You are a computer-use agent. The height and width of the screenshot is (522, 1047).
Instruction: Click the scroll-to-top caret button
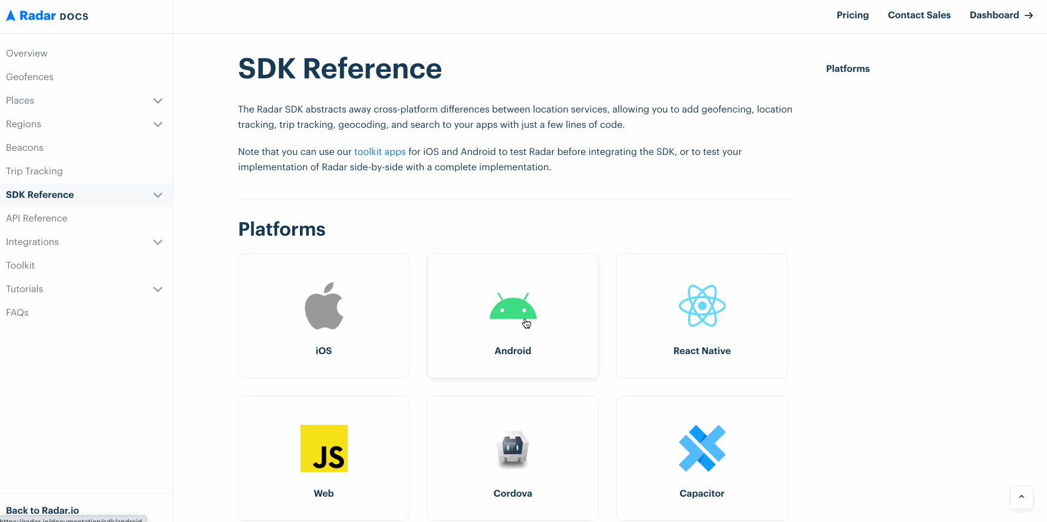pos(1022,497)
